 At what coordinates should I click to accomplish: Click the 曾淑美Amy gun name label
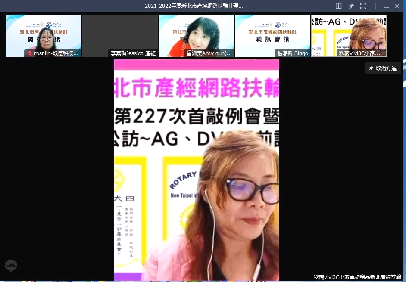209,53
